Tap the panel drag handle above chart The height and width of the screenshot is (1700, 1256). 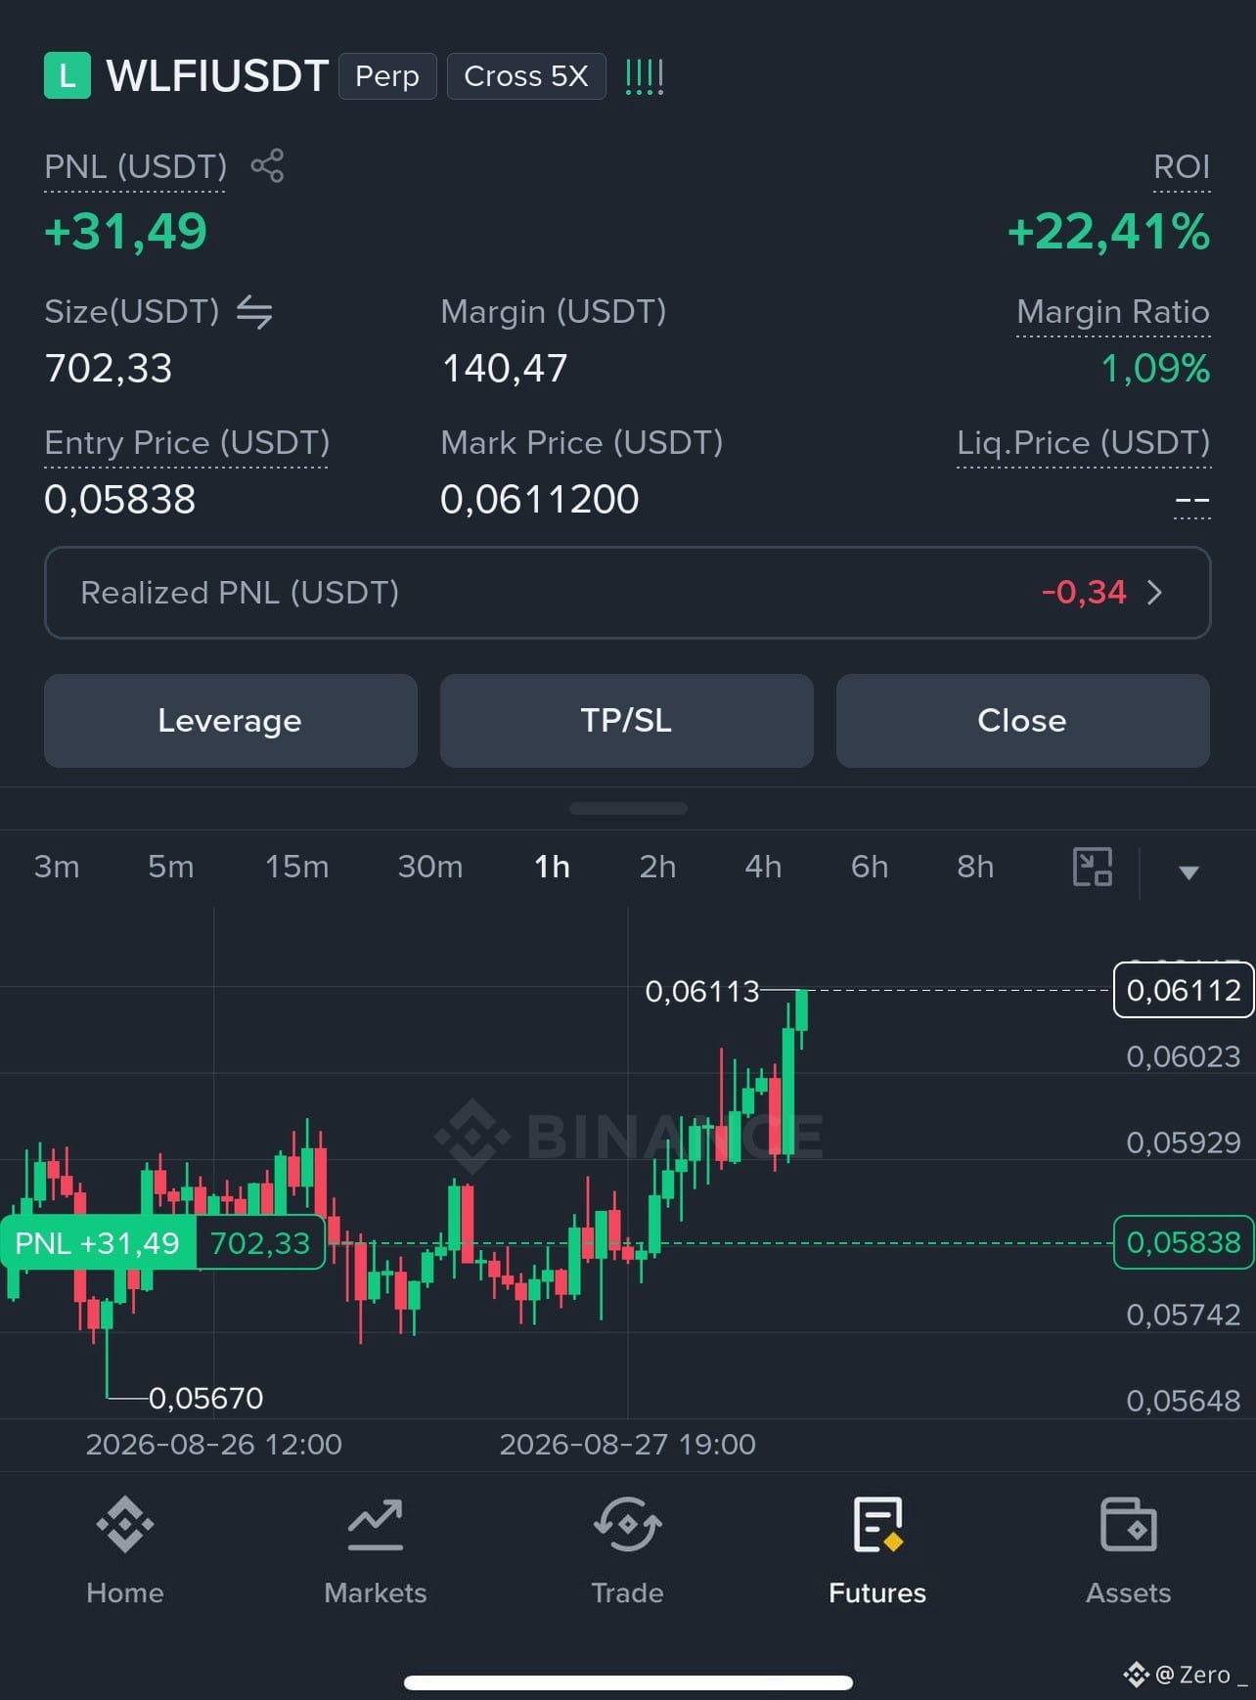(x=628, y=809)
